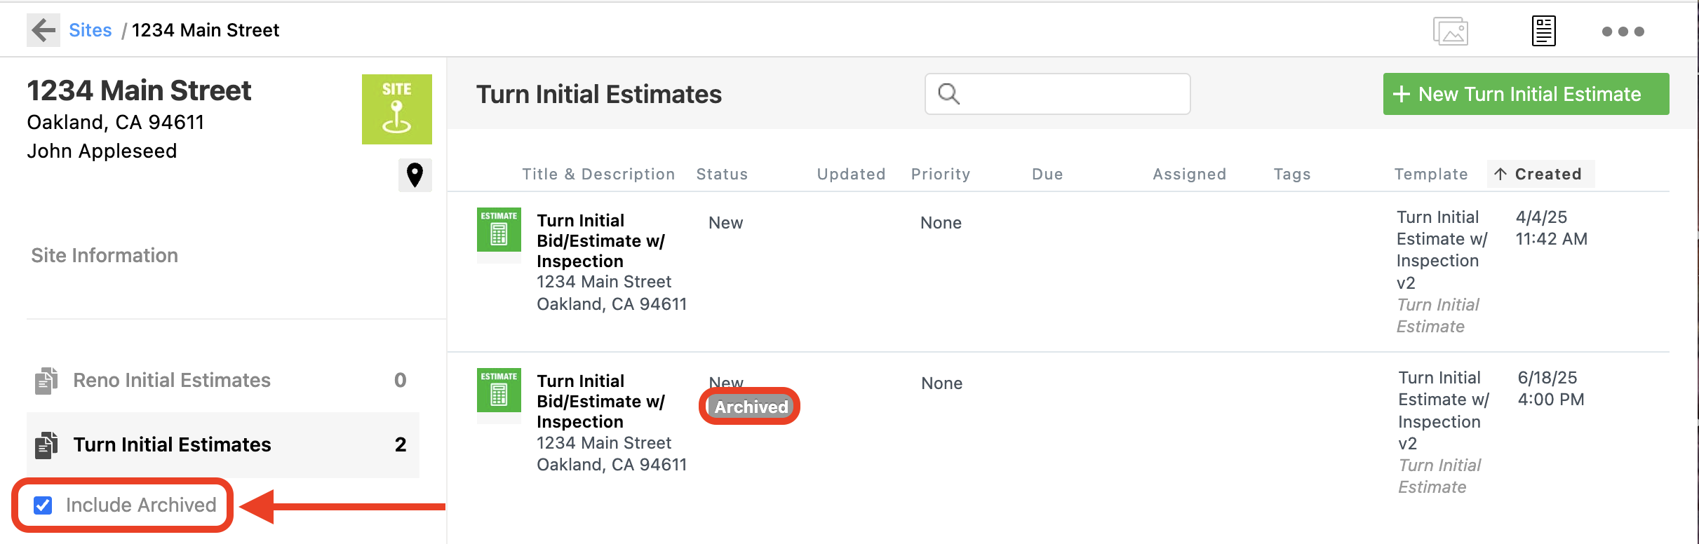
Task: Go to Sites breadcrumb link
Action: pos(90,30)
